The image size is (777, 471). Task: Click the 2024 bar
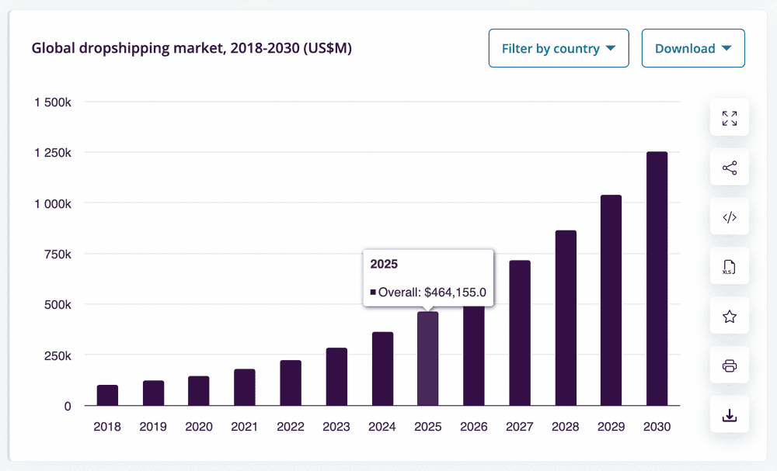click(382, 369)
